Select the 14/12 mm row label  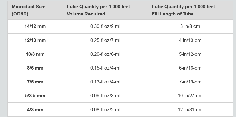(x=35, y=26)
